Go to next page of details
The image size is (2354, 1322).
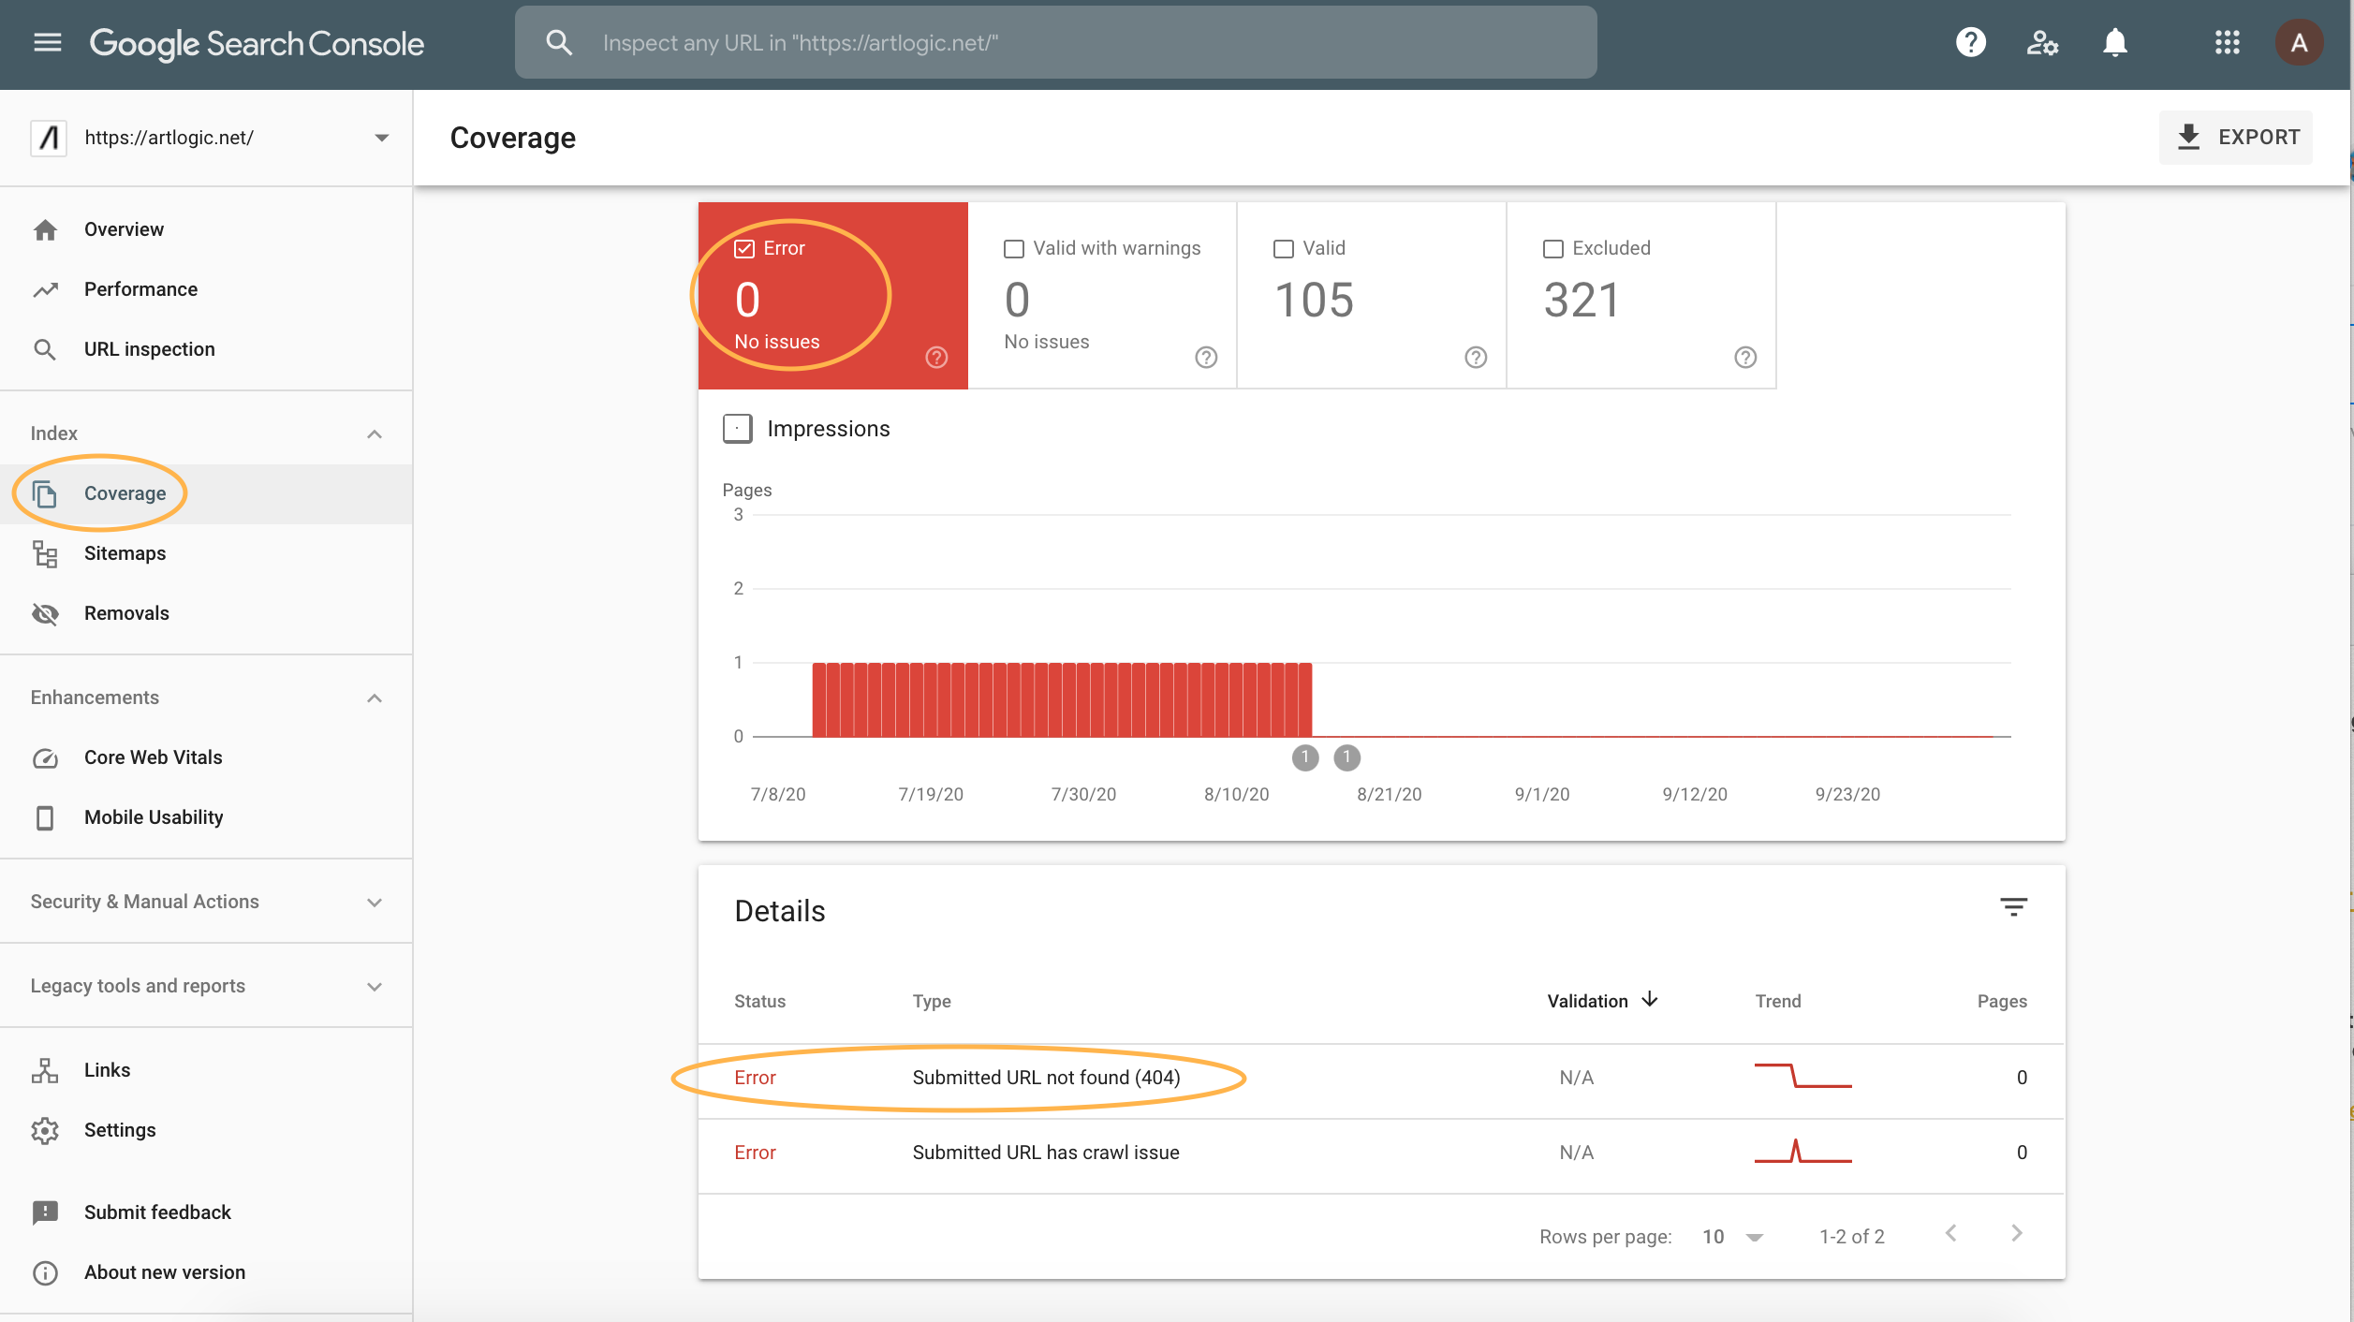click(x=2016, y=1234)
